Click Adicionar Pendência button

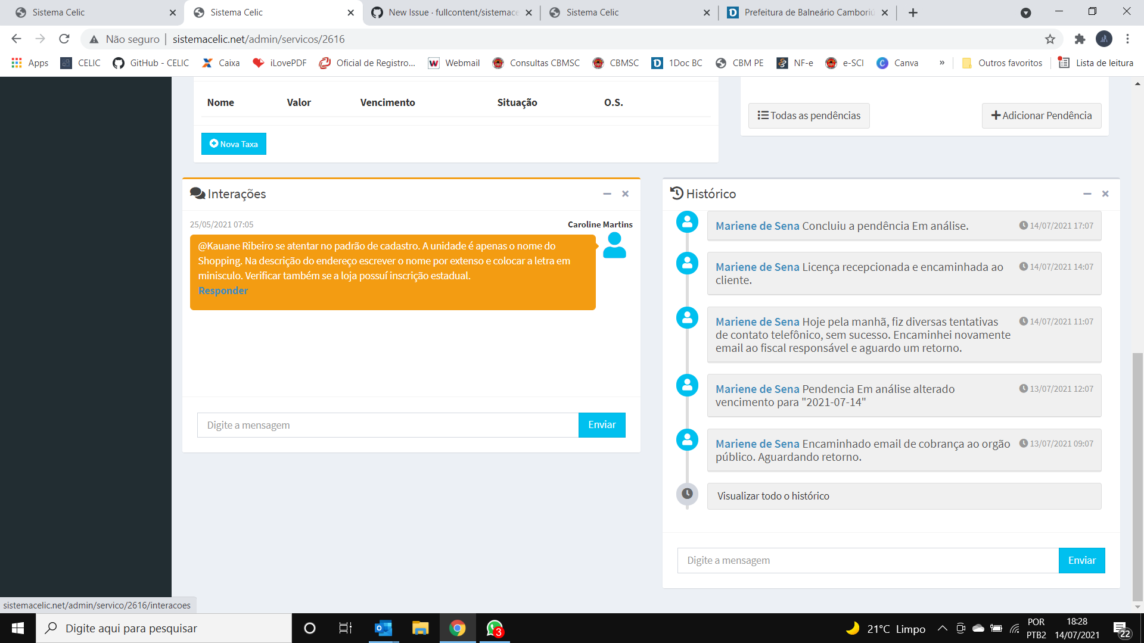coord(1041,116)
